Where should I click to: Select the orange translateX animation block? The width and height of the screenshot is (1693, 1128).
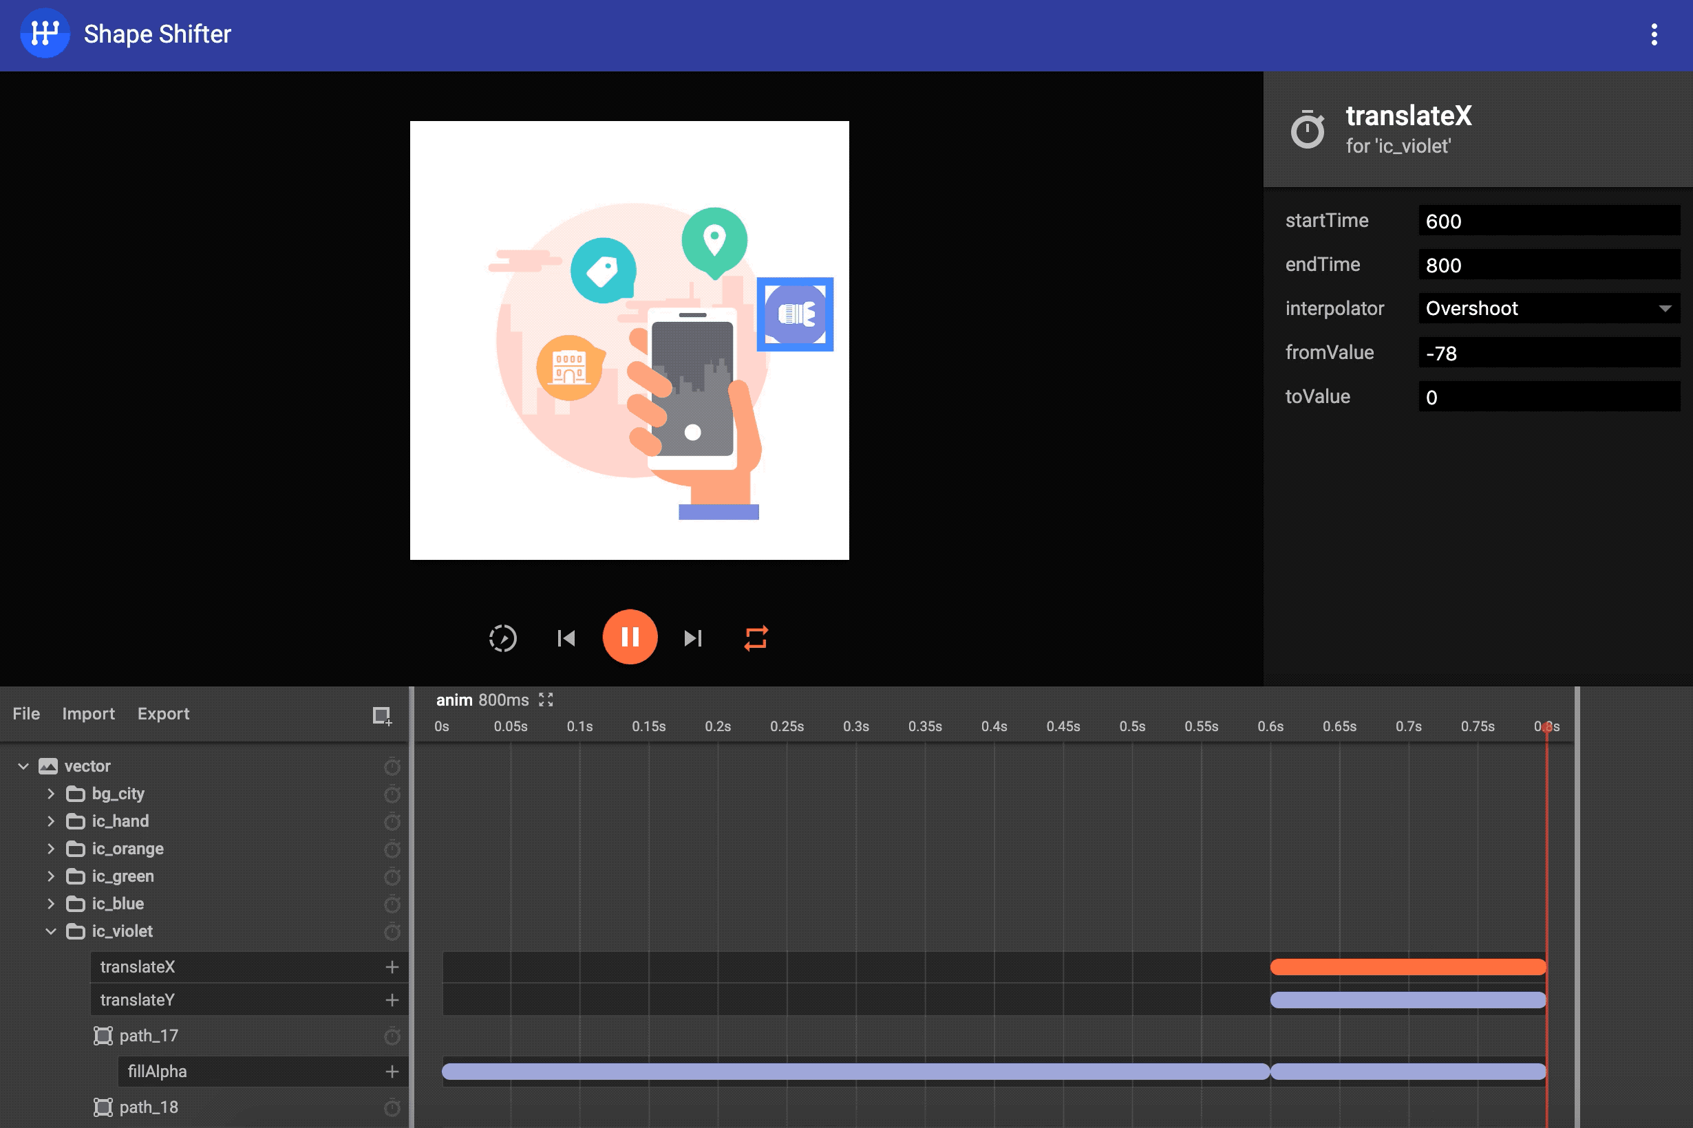click(x=1407, y=967)
